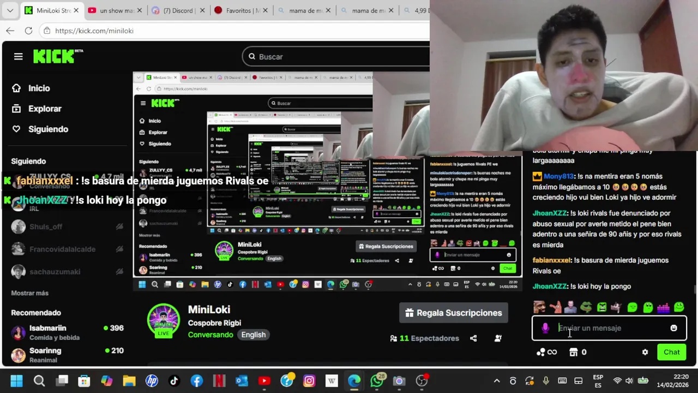Click username Mony813 in chat
The image size is (698, 393).
click(559, 176)
